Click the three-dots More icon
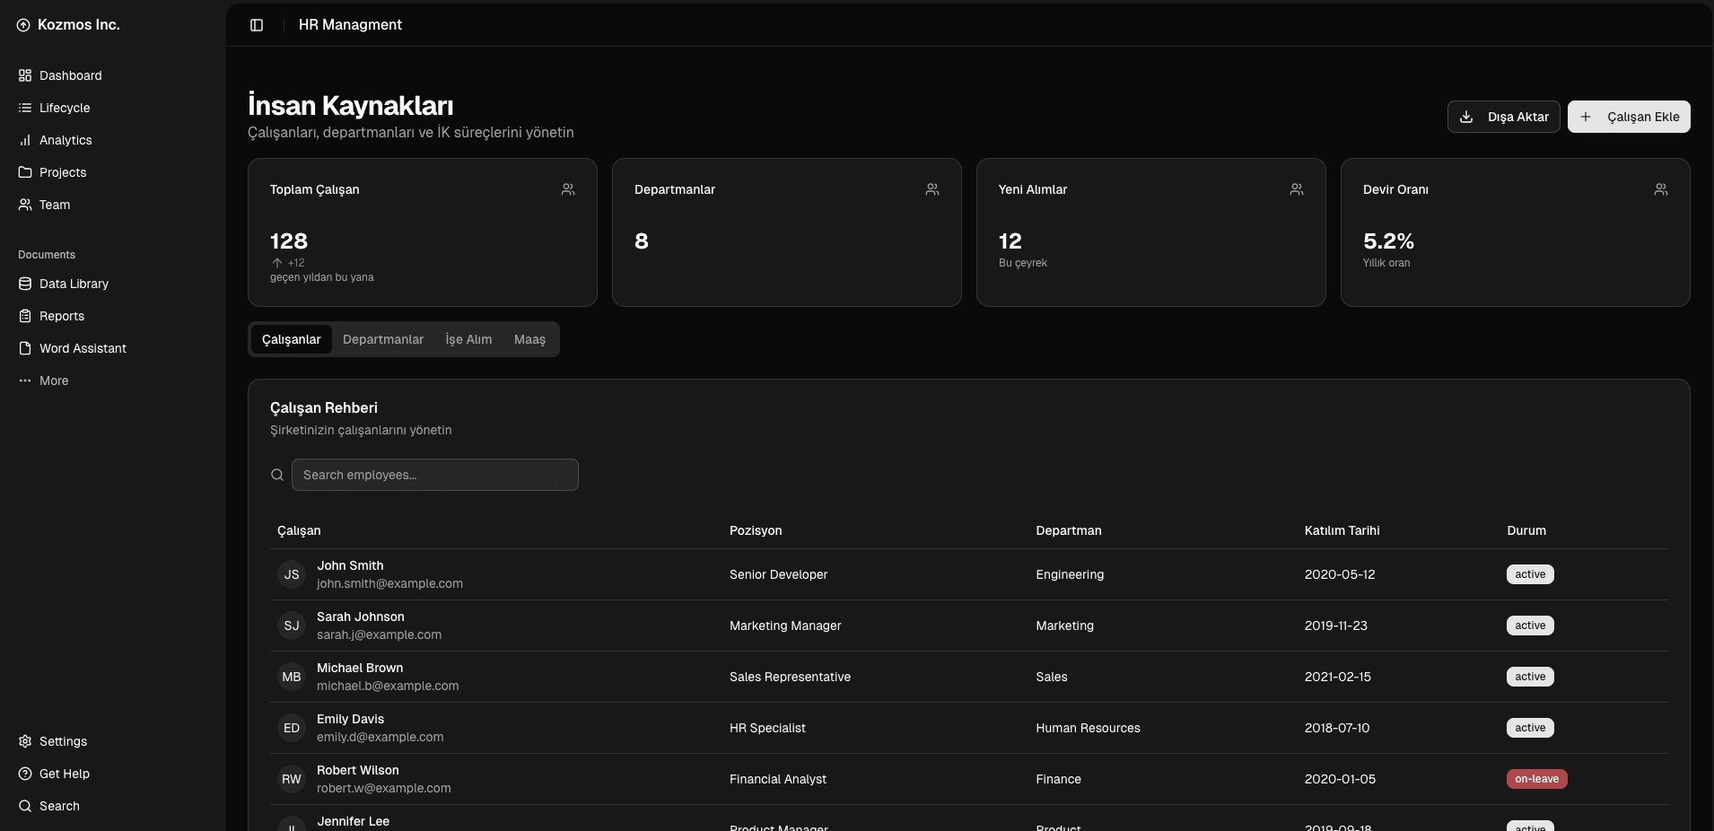 (x=25, y=381)
